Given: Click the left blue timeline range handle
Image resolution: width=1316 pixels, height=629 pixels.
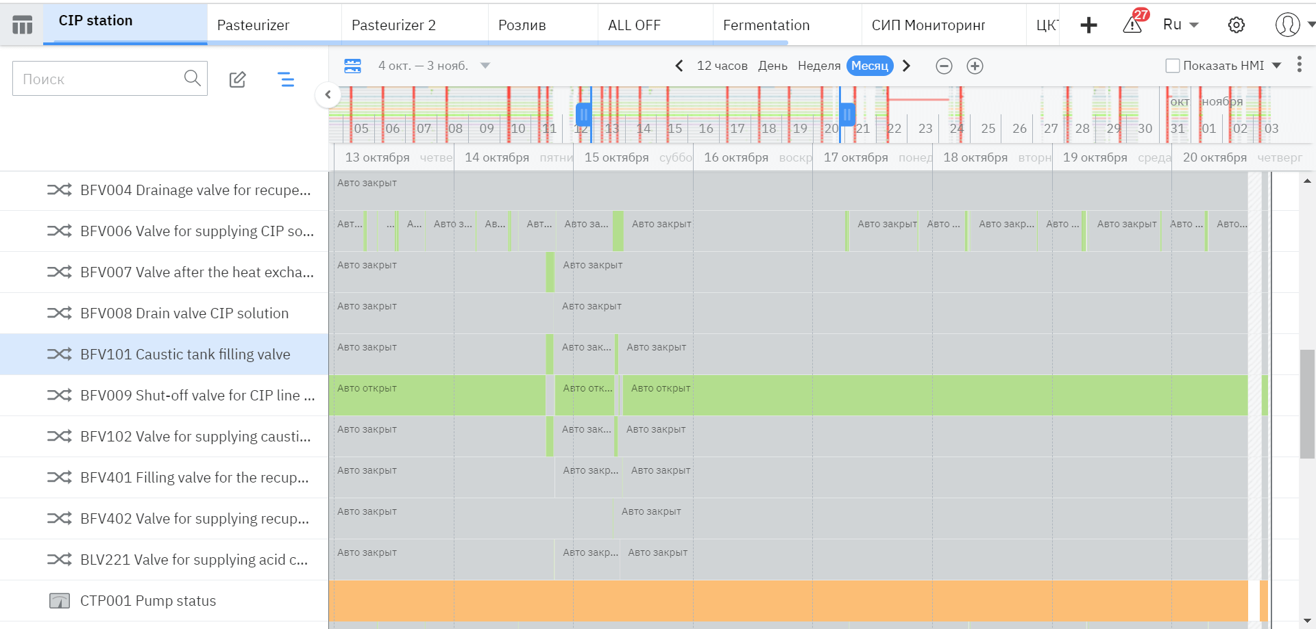Looking at the screenshot, I should (x=583, y=114).
